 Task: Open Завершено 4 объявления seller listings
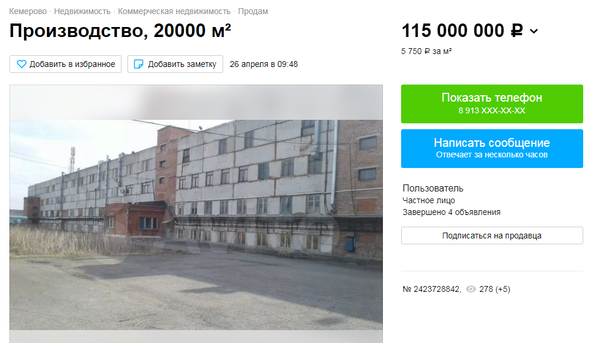(x=452, y=212)
